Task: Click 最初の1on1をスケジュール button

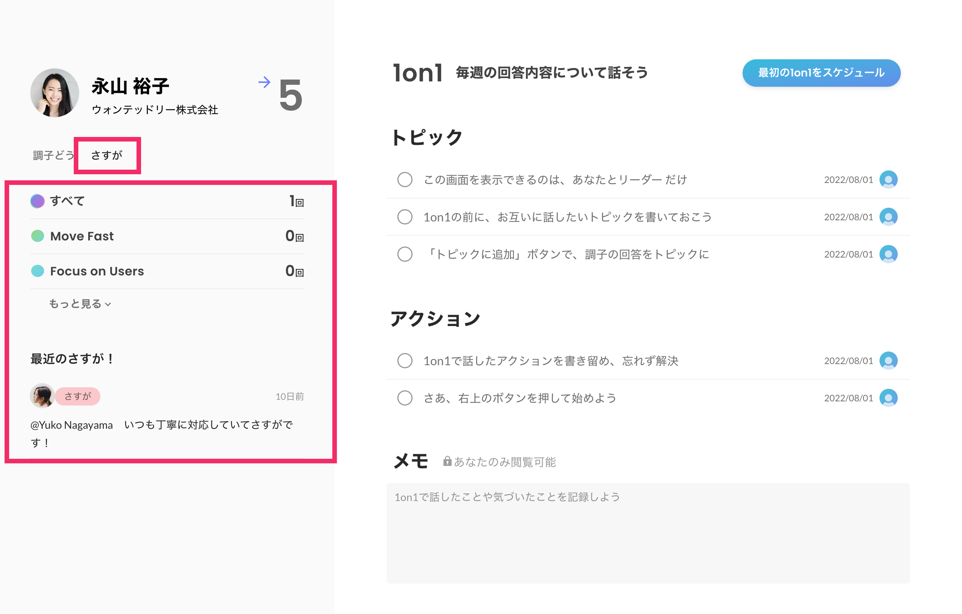Action: coord(821,73)
